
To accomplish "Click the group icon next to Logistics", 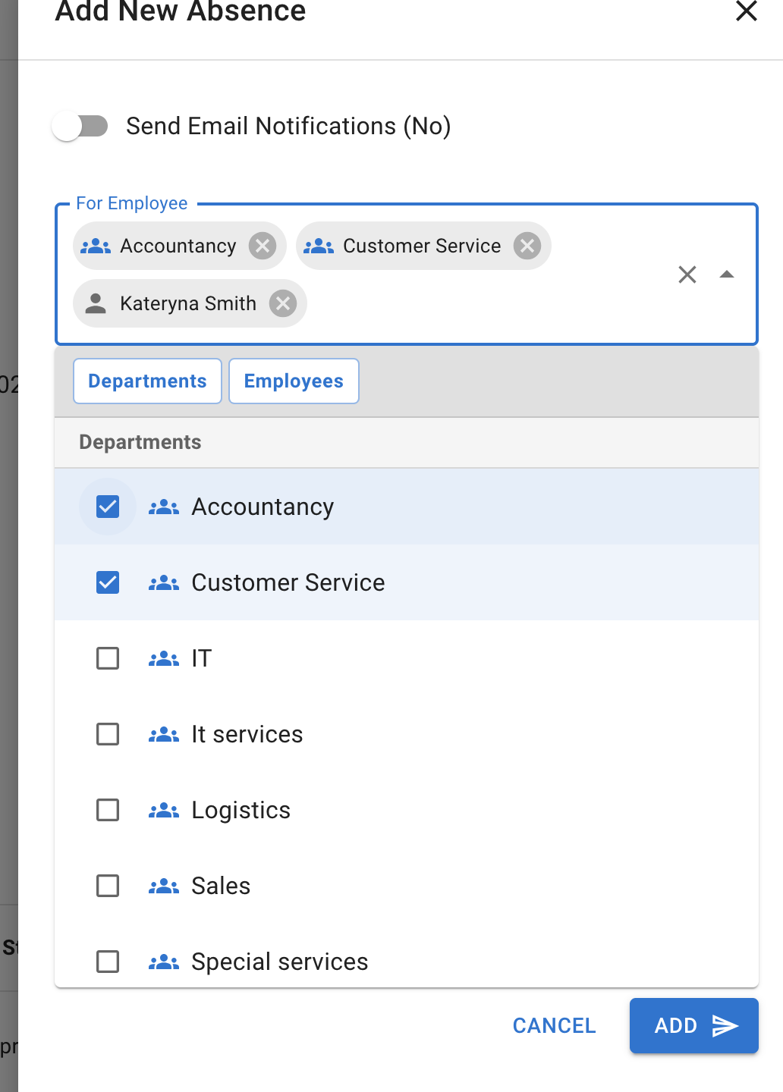I will coord(164,810).
